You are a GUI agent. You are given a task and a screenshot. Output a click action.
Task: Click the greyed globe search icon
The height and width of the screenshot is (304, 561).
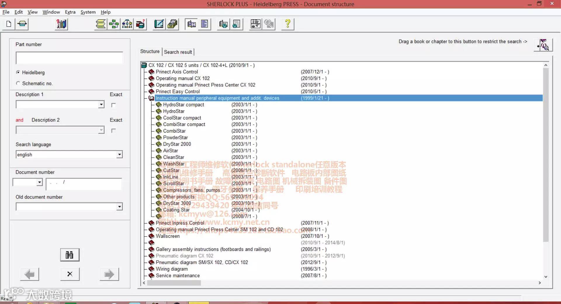[x=269, y=24]
